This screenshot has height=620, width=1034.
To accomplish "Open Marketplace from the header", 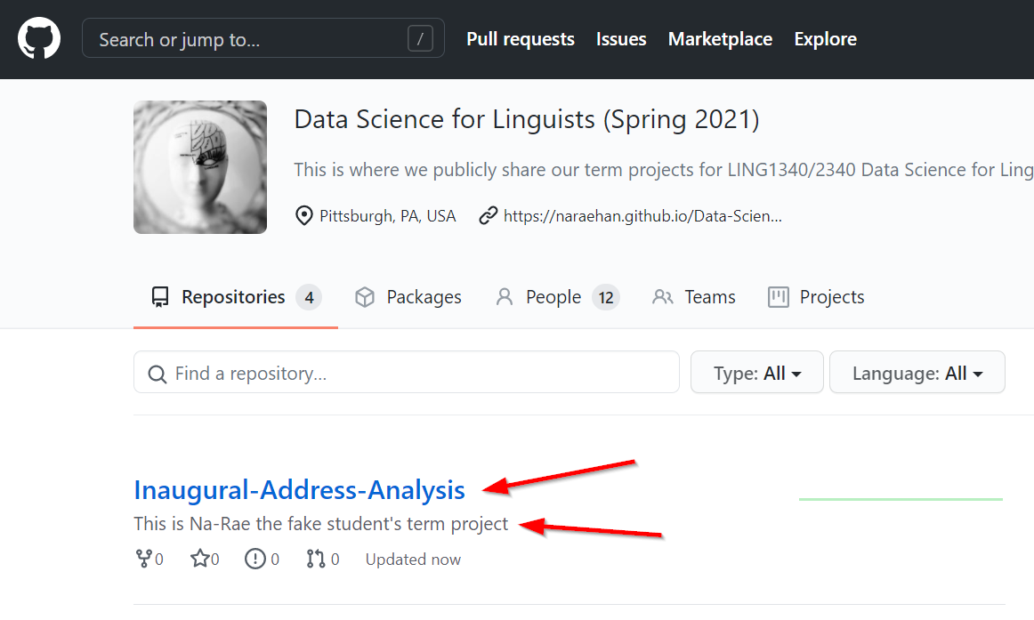I will pyautogui.click(x=720, y=39).
